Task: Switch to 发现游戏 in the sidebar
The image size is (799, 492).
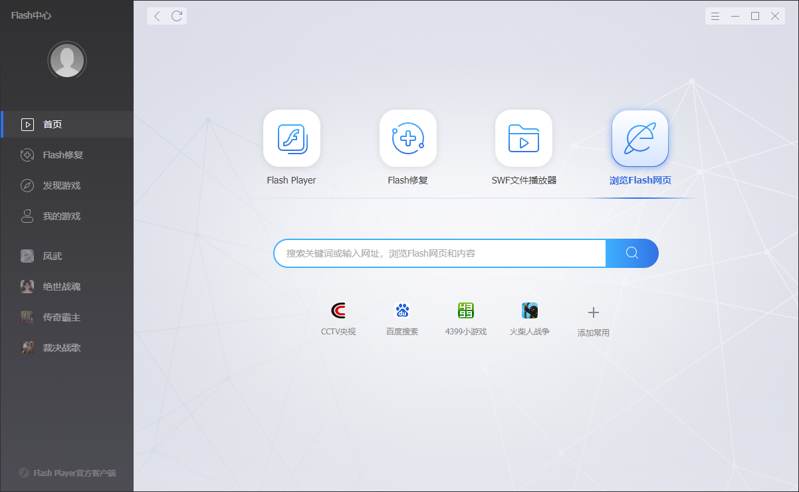Action: pyautogui.click(x=66, y=185)
